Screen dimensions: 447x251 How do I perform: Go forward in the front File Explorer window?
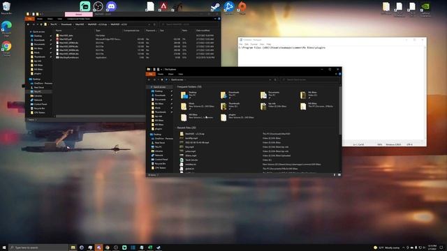pos(154,79)
